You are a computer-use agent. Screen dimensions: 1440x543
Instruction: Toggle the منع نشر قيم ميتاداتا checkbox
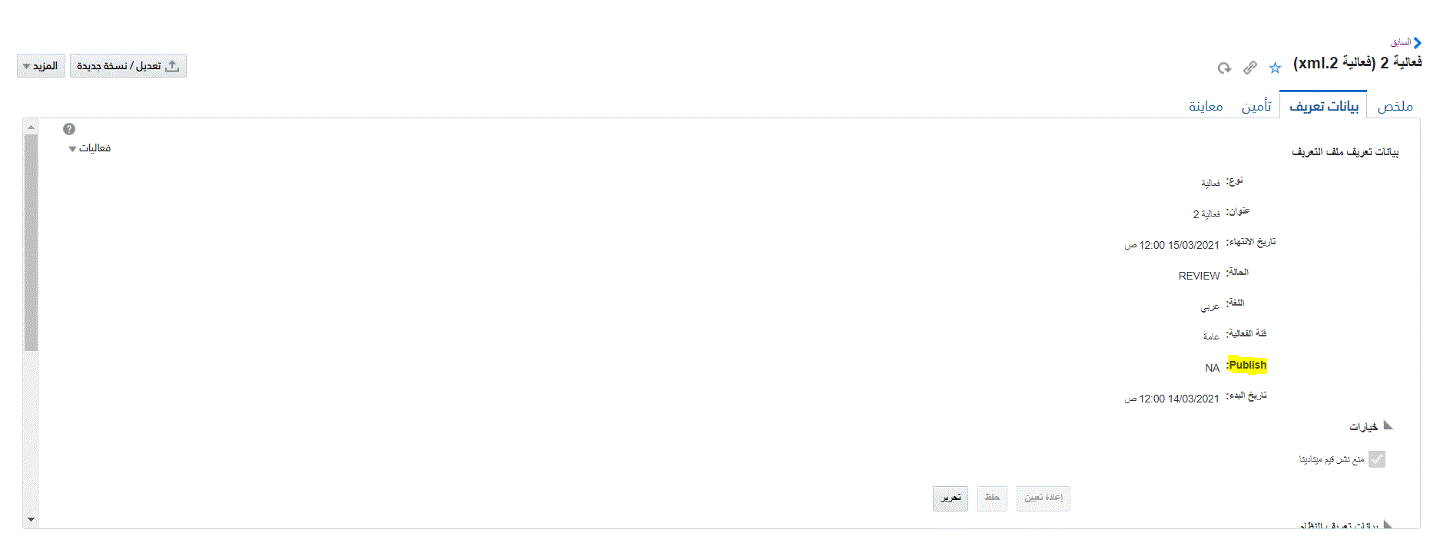coord(1377,459)
